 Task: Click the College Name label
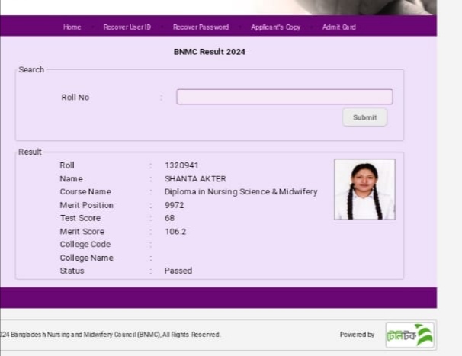point(87,258)
